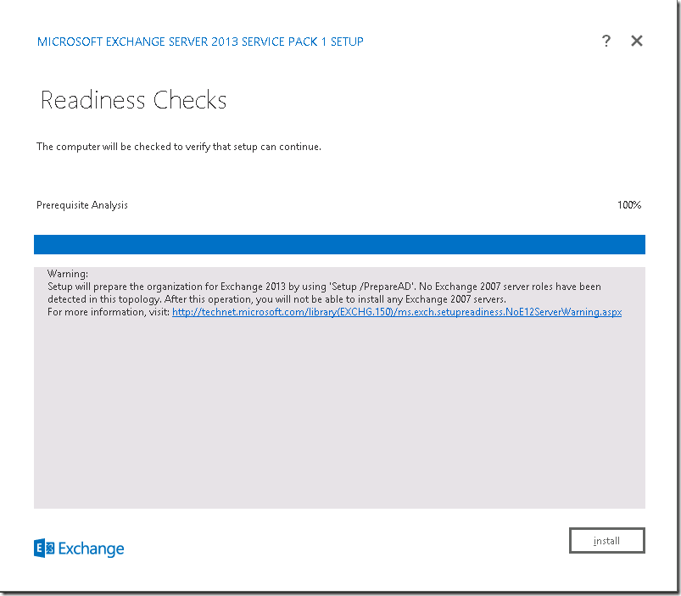Image resolution: width=681 pixels, height=596 pixels.
Task: Open the help question mark icon
Action: pyautogui.click(x=606, y=42)
